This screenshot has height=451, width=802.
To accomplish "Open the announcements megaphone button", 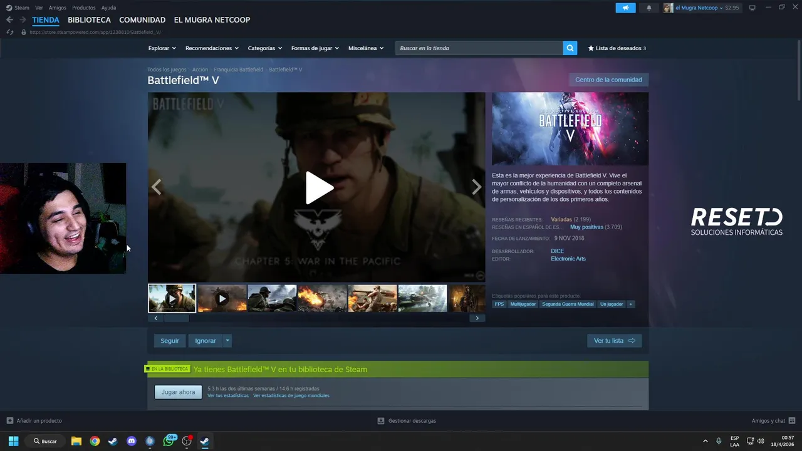I will point(625,8).
